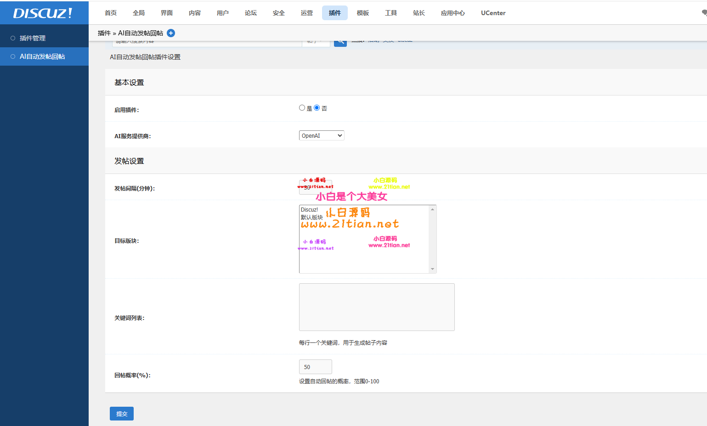This screenshot has width=707, height=426.
Task: Open 插件管理 in the sidebar
Action: 33,38
